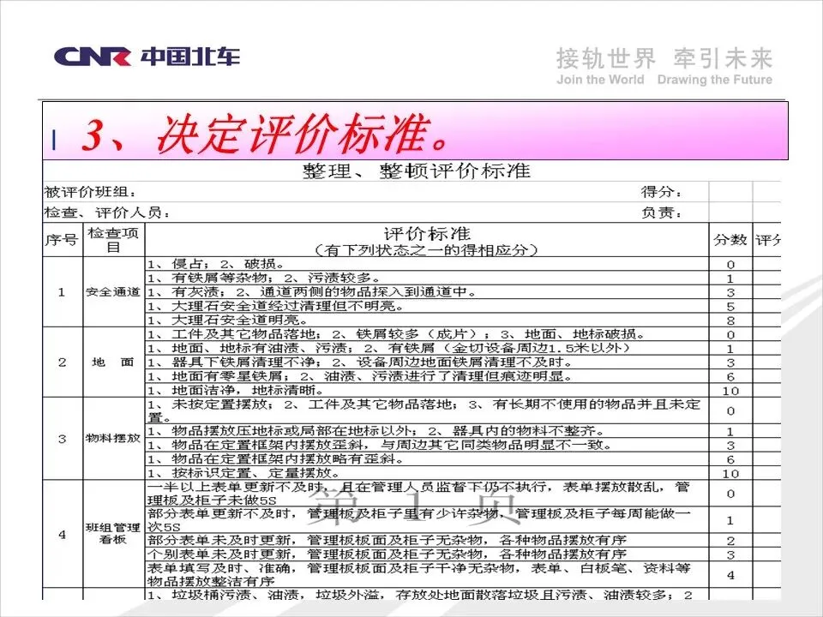This screenshot has width=823, height=617.
Task: Click the row 按标识定置、定量摆放。
Action: 427,473
